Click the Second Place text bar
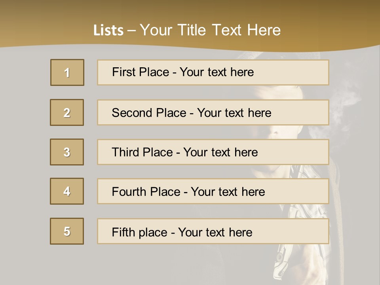 pos(213,112)
